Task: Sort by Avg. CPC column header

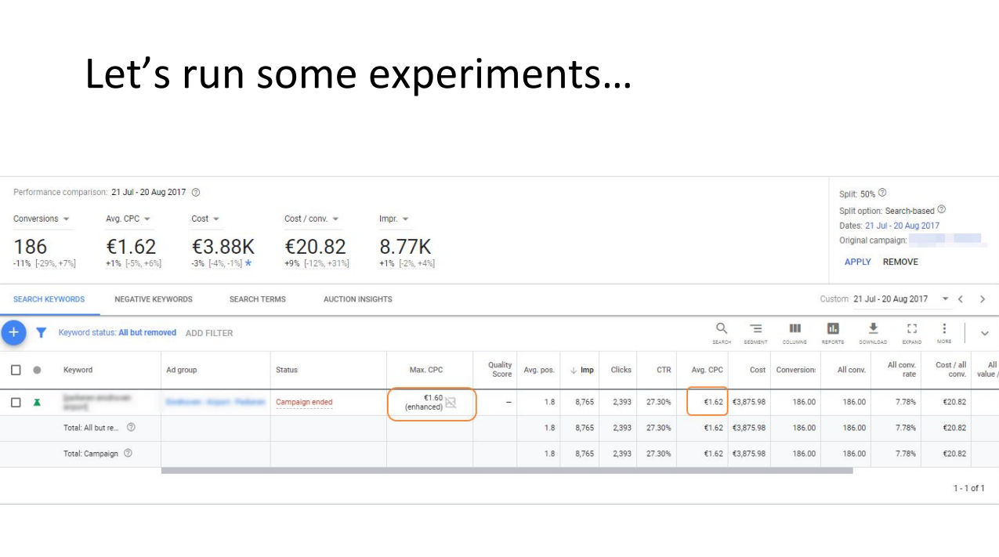Action: pos(708,370)
